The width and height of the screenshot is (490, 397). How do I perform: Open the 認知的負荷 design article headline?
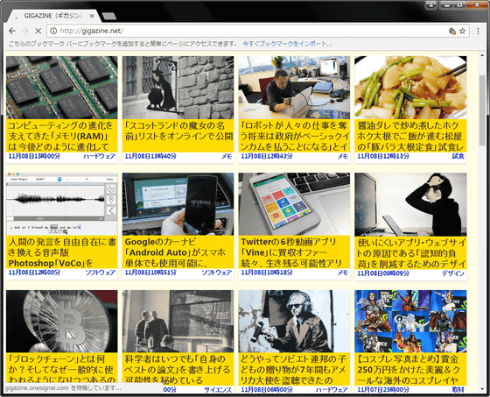click(x=410, y=253)
